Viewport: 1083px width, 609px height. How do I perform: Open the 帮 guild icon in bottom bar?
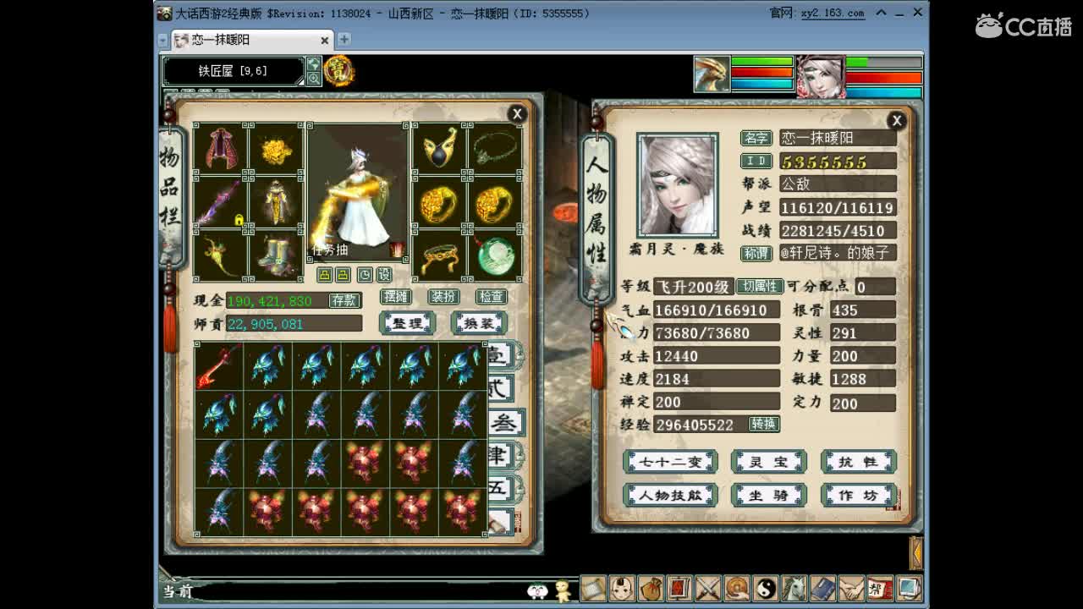[880, 587]
